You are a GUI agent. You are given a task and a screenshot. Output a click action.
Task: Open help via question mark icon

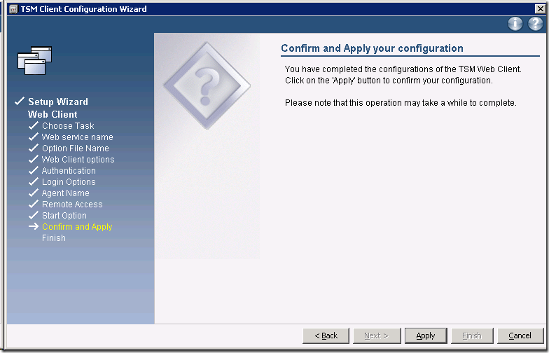(535, 24)
